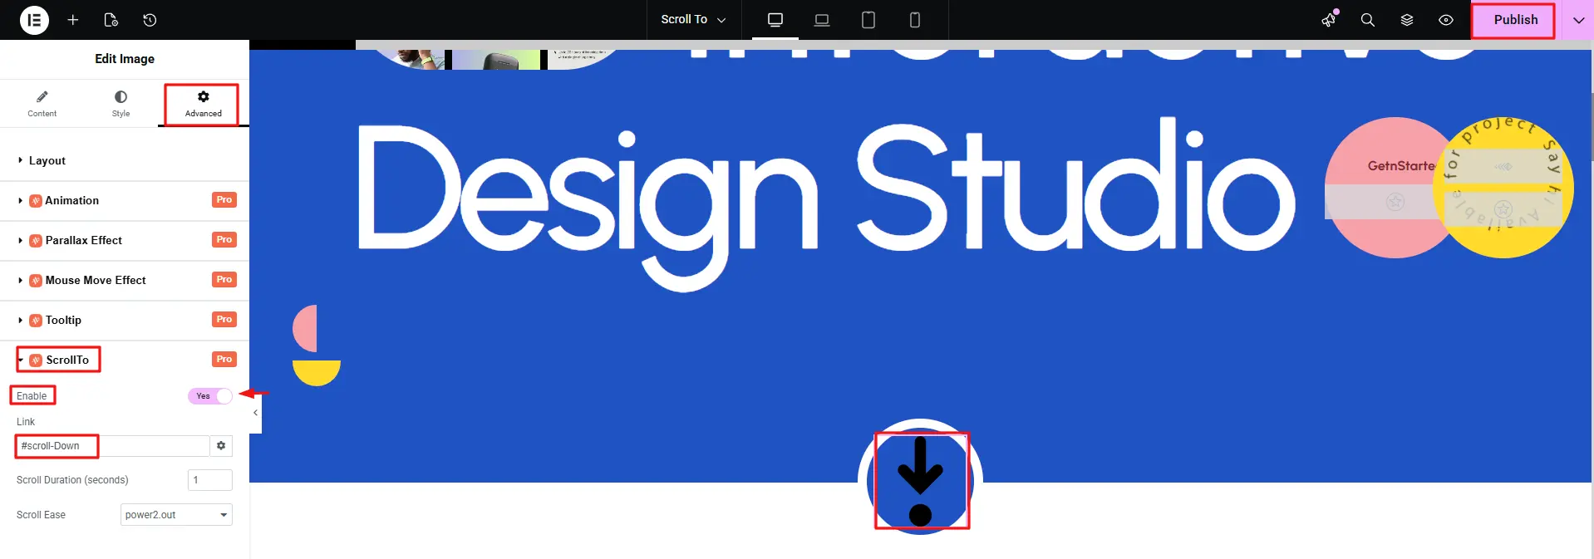Viewport: 1594px width, 559px height.
Task: Toggle the ScrollTo Enable switch
Action: pos(210,396)
